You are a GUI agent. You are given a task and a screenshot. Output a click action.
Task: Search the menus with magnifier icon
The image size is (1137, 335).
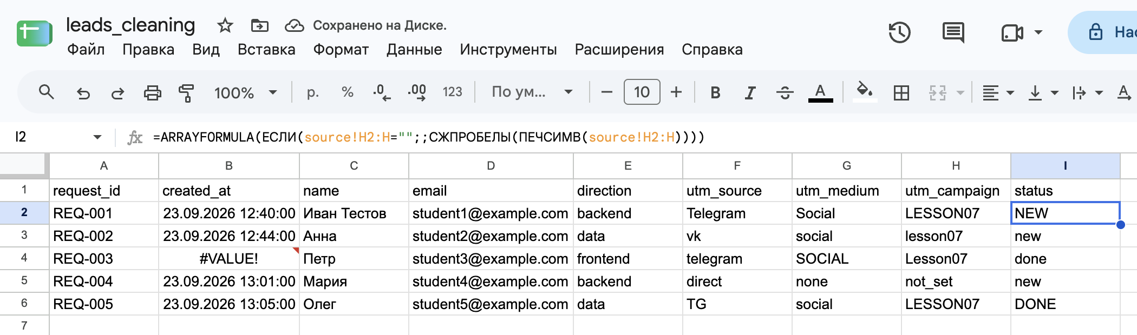tap(47, 92)
